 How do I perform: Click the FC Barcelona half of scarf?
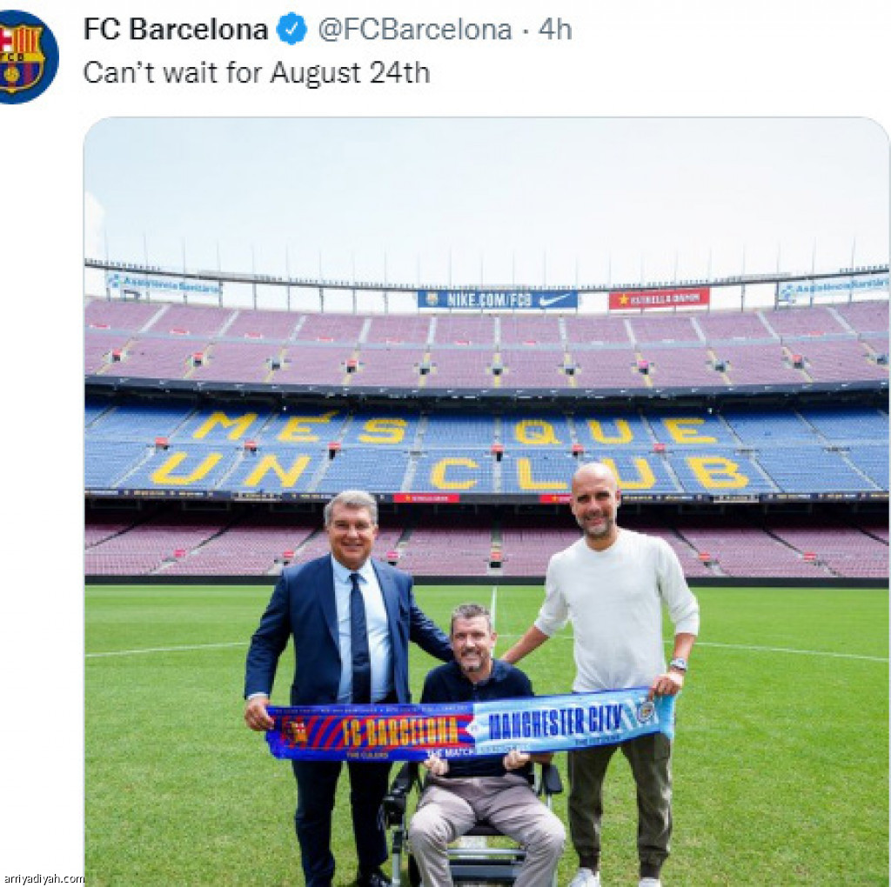371,732
